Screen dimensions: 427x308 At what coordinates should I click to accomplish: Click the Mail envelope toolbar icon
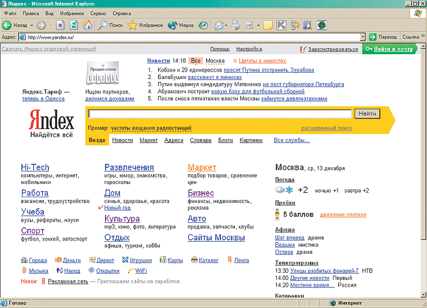(219, 25)
